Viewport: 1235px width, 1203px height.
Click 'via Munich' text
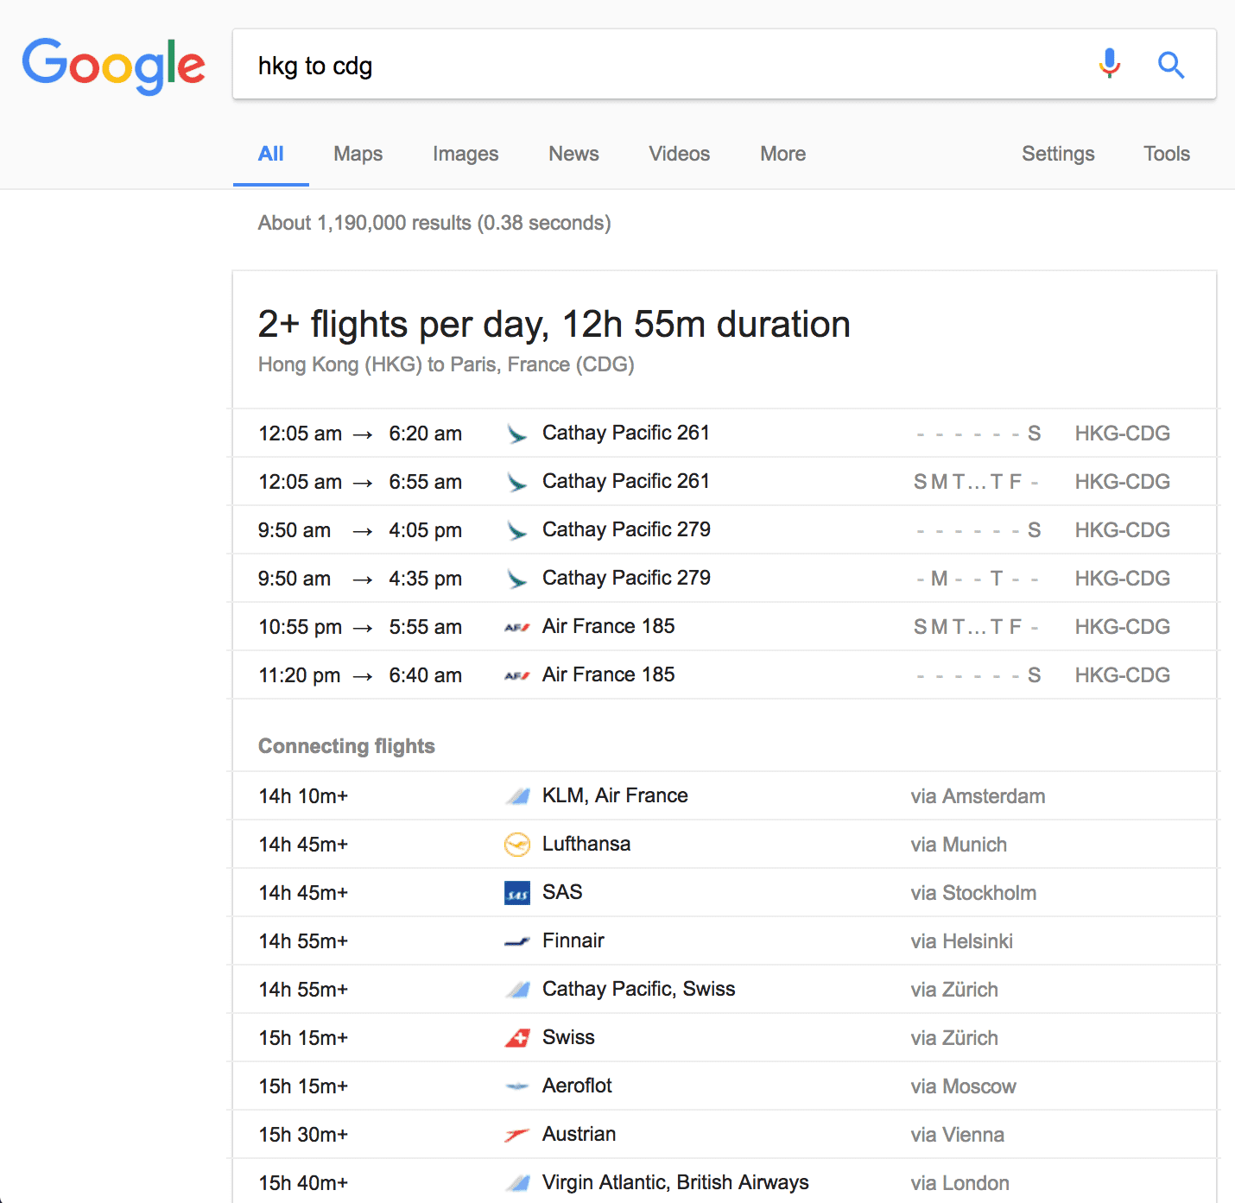[x=959, y=845]
